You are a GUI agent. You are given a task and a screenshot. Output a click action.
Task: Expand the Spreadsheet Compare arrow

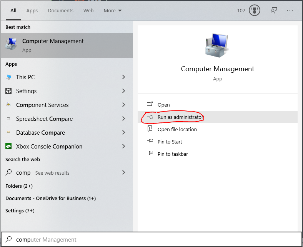124,118
